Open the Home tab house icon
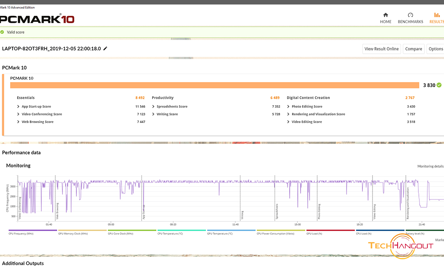The image size is (444, 269). point(386,15)
